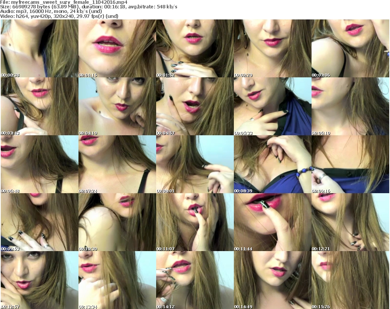390x309 pixels.
Task: Click the thumbnail labeled 00:10:30
Action: tap(117, 222)
